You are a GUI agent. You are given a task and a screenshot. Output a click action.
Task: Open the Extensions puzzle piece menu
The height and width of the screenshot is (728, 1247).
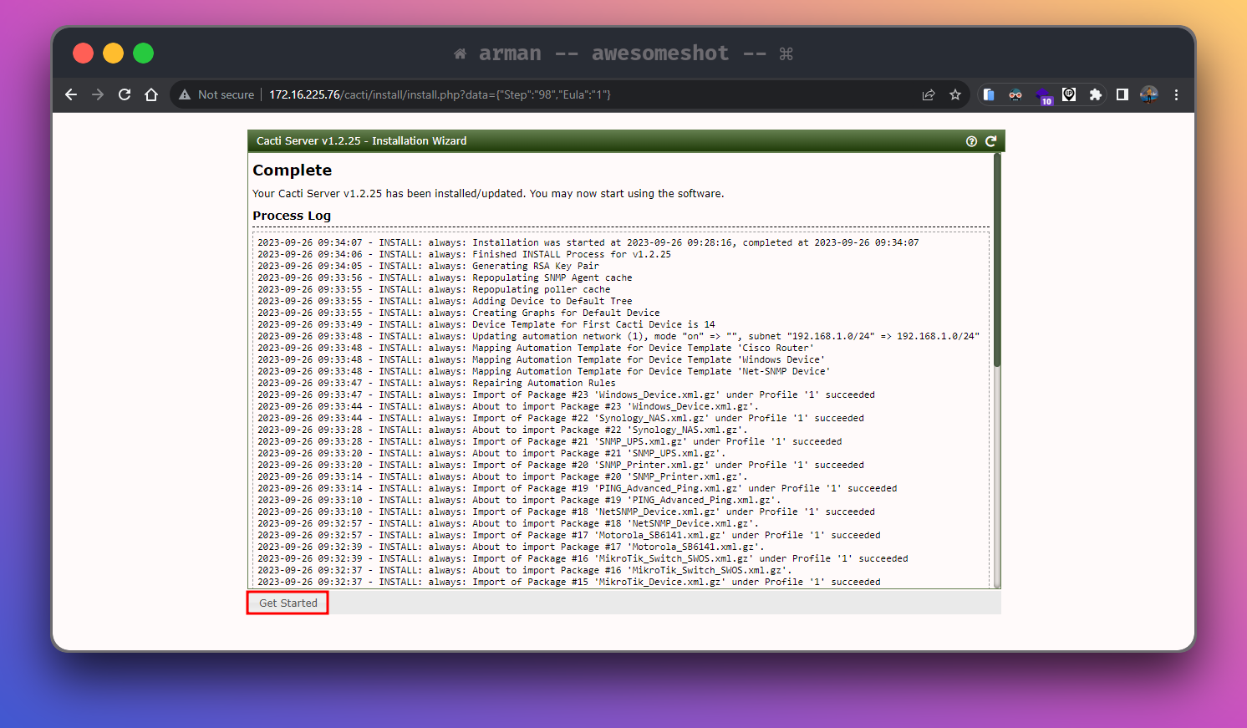tap(1096, 94)
